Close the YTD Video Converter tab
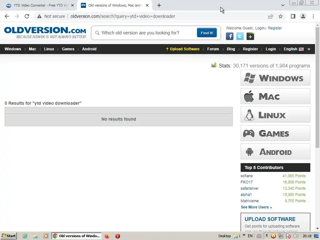 (72, 5)
